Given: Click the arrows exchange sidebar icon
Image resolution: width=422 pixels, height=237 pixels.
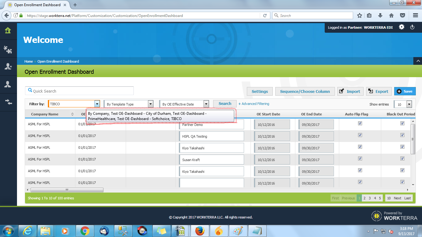Looking at the screenshot, I should [x=8, y=102].
